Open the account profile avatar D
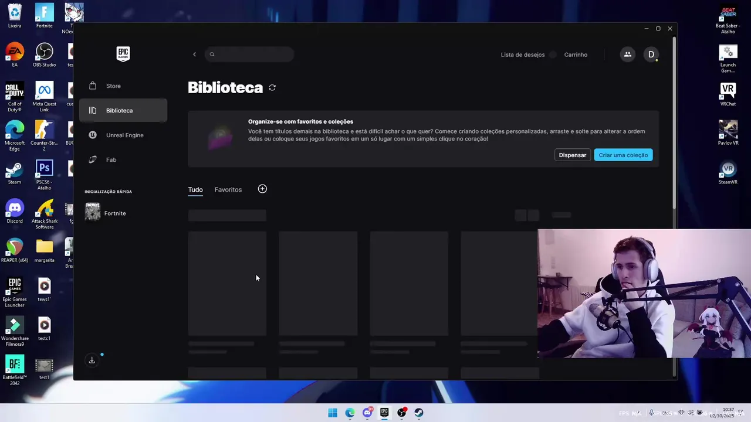 pos(651,55)
